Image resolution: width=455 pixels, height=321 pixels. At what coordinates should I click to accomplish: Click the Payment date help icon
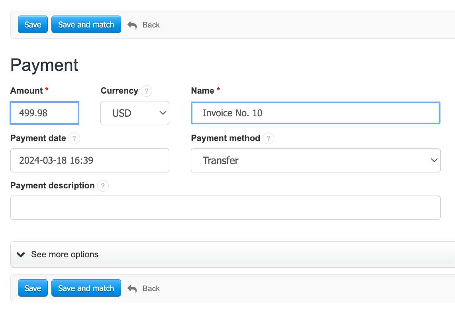tap(74, 139)
